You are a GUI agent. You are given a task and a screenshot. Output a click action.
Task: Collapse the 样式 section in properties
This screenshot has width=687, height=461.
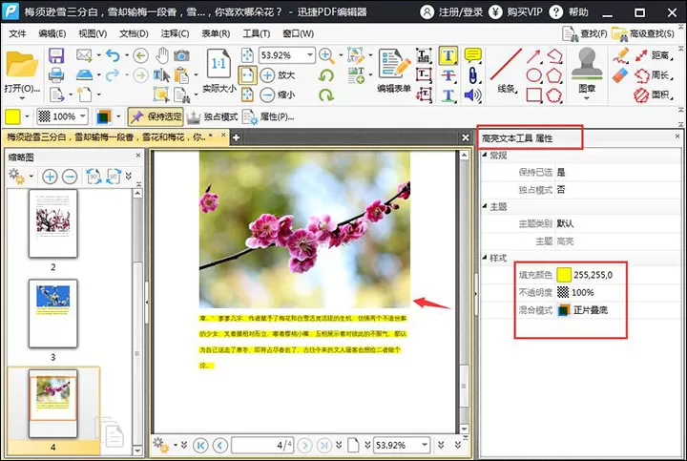485,258
